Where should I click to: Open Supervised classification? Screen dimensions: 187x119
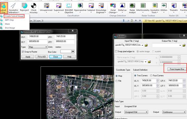[59, 8]
